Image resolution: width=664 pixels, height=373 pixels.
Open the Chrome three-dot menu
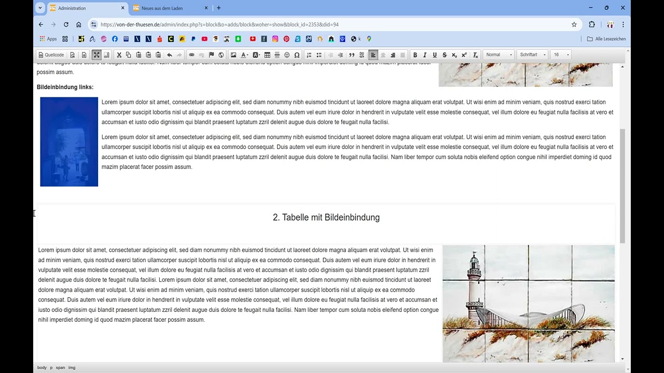click(623, 24)
